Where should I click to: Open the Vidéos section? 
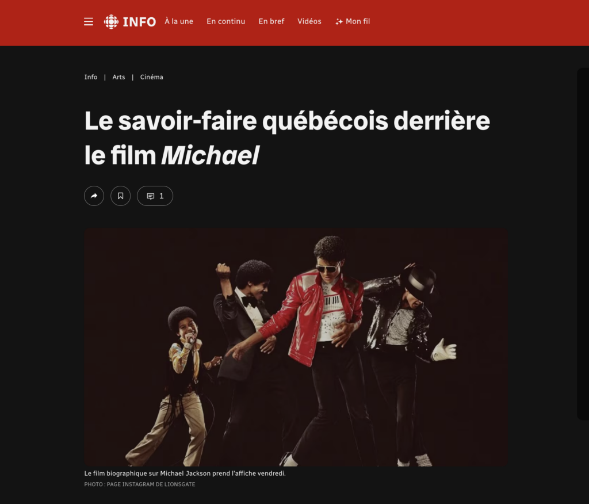[x=309, y=21]
